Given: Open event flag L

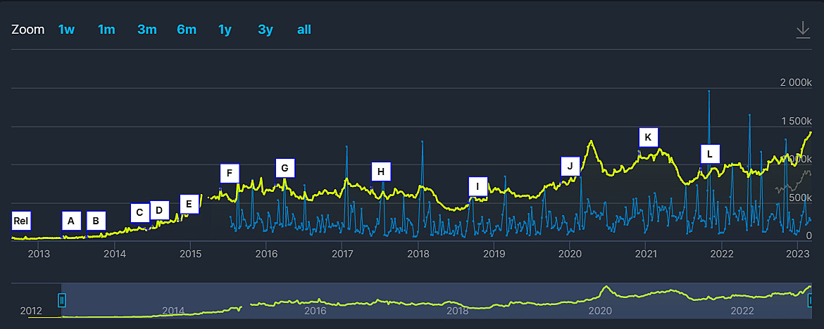Looking at the screenshot, I should (x=710, y=154).
